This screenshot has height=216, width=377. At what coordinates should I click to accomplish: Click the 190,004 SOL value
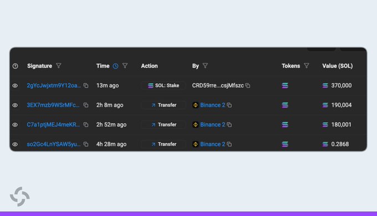(x=341, y=105)
